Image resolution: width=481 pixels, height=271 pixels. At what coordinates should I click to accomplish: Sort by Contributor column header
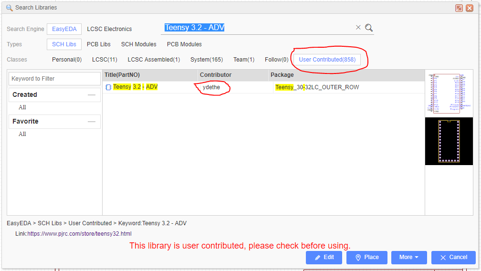233,75
